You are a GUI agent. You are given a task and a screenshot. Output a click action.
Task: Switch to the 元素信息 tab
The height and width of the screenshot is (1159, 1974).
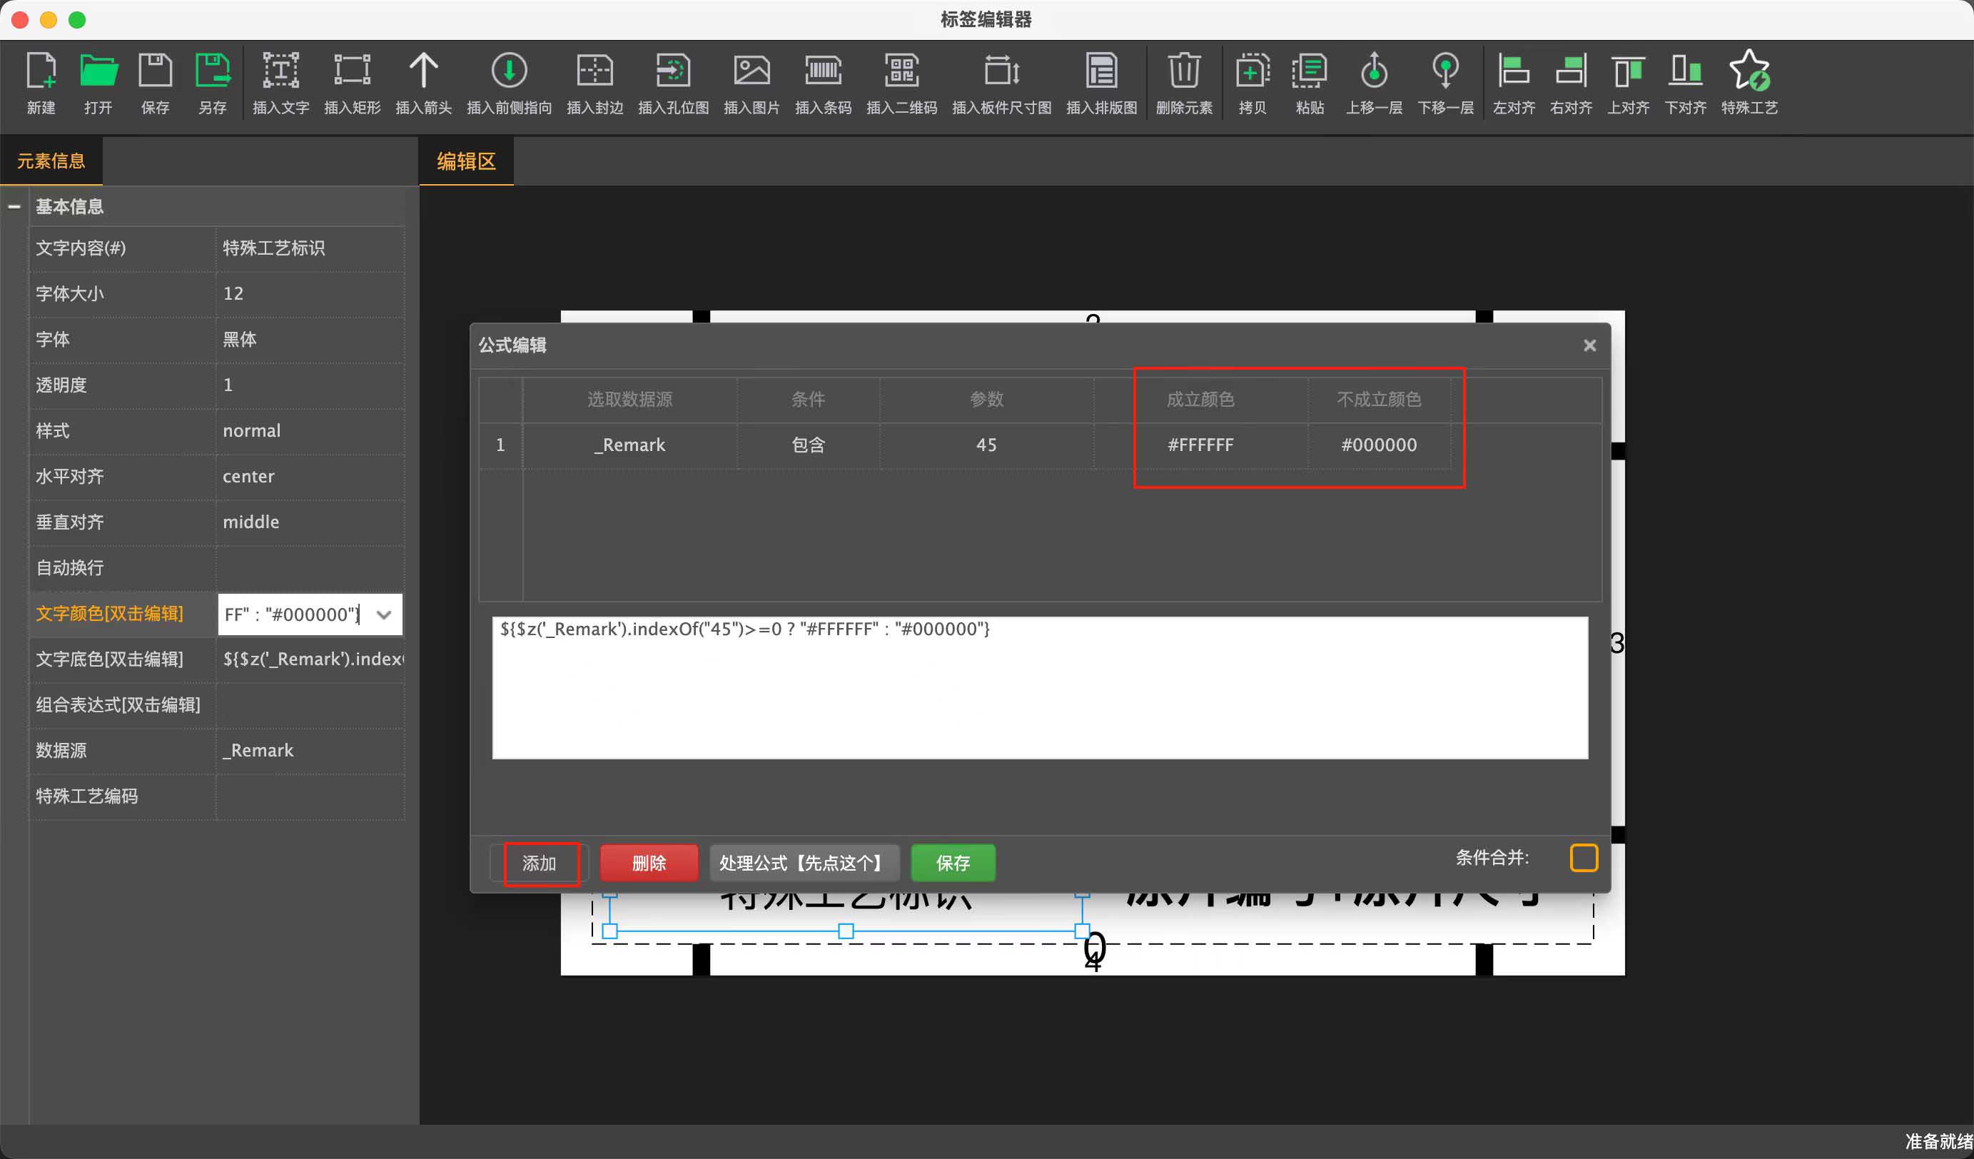tap(51, 161)
